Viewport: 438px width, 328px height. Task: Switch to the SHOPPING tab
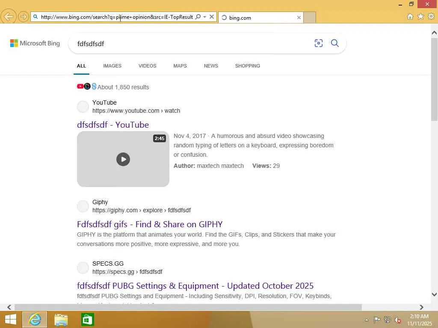click(248, 66)
